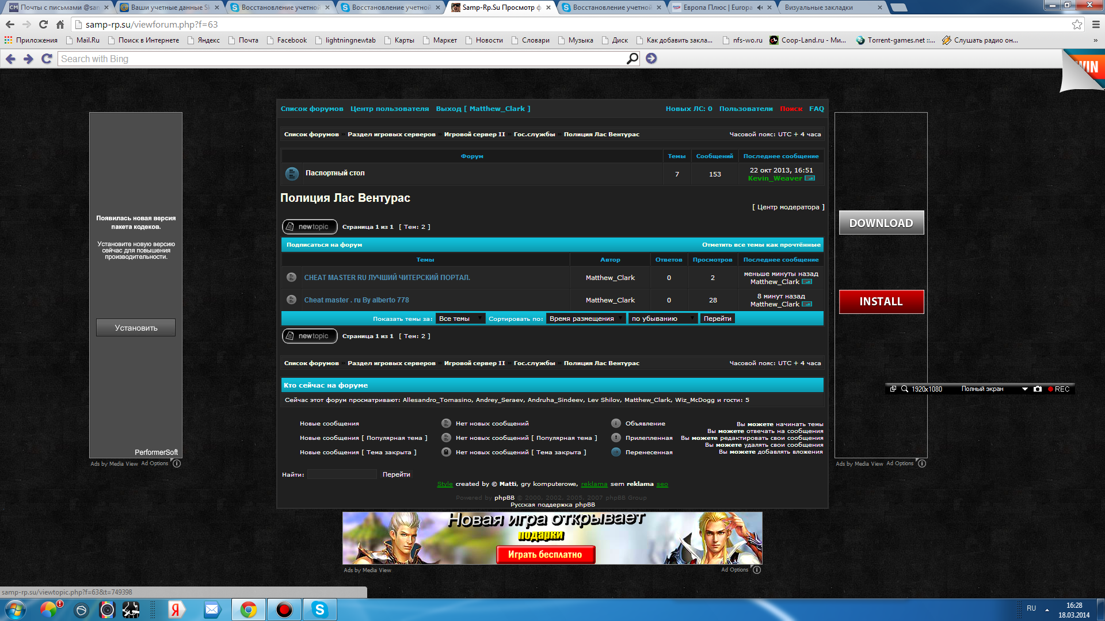Open the 'Время размещения' sort dropdown
The height and width of the screenshot is (621, 1105).
586,319
